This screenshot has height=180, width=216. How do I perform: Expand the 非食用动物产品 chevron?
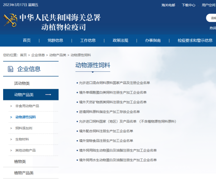11,106
